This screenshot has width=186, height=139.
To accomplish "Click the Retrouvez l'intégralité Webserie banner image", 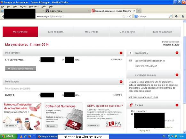I will (x=22, y=116).
